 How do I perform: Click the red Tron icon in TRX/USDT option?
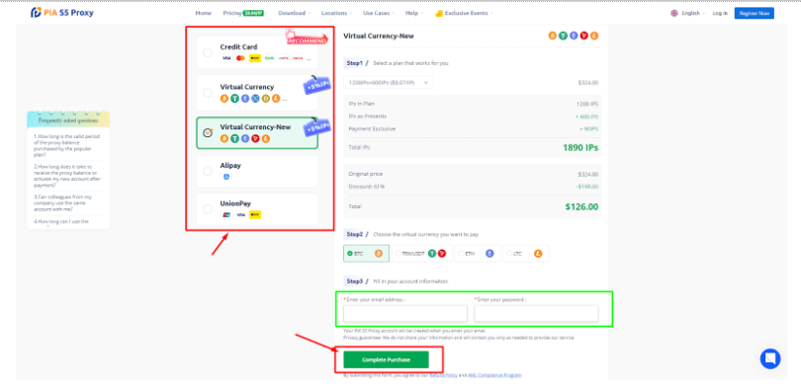[441, 254]
